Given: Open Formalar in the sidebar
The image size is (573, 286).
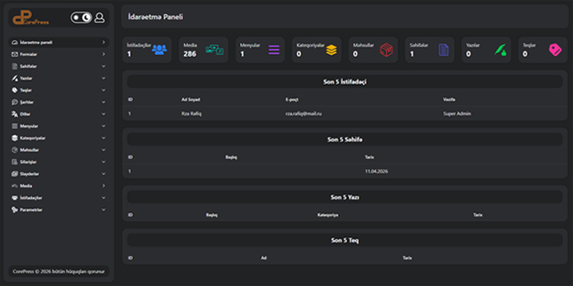Looking at the screenshot, I should pos(59,54).
